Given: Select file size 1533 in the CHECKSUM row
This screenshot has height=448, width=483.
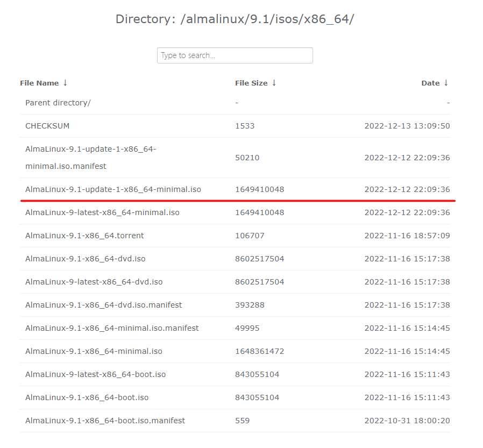Looking at the screenshot, I should (x=245, y=126).
